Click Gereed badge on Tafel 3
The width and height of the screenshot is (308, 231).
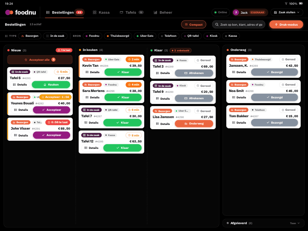[204, 60]
